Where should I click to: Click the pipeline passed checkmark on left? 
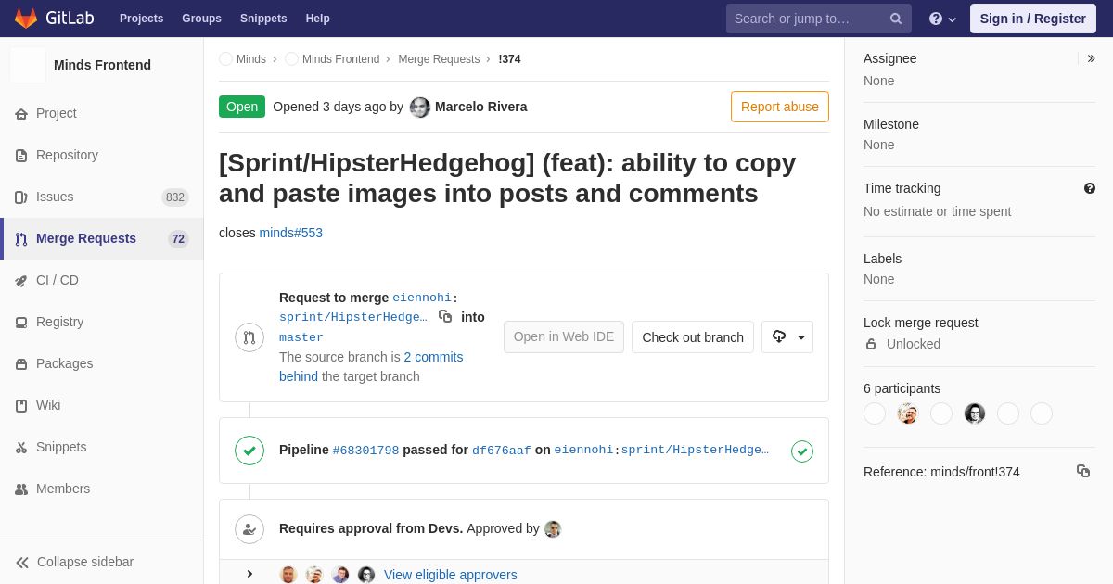(249, 451)
